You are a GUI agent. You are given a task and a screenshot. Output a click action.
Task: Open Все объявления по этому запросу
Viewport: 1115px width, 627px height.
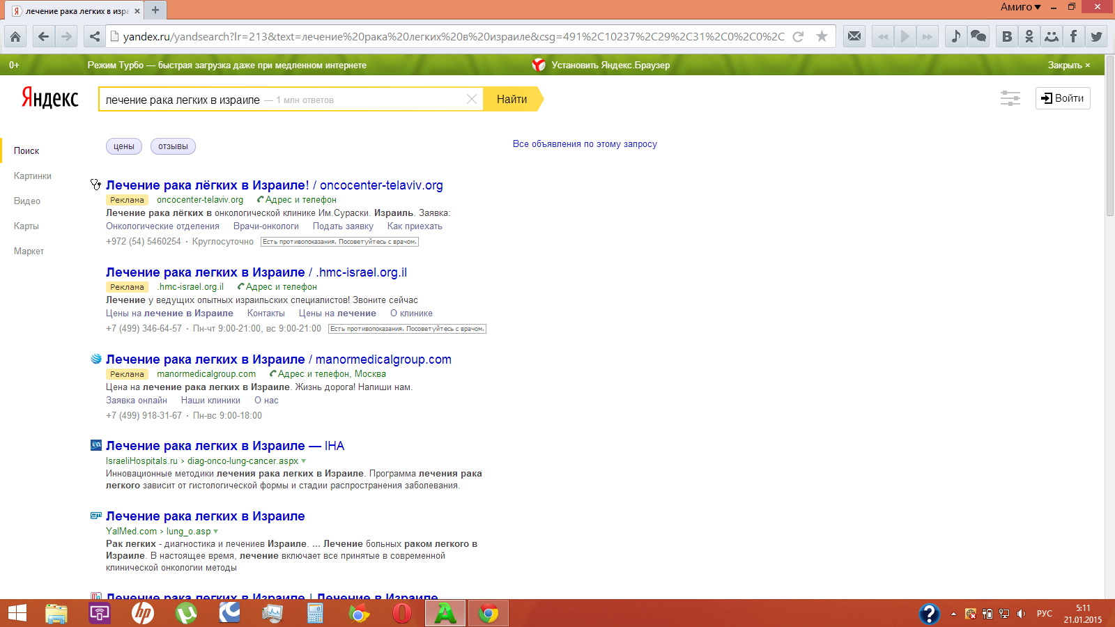coord(585,144)
